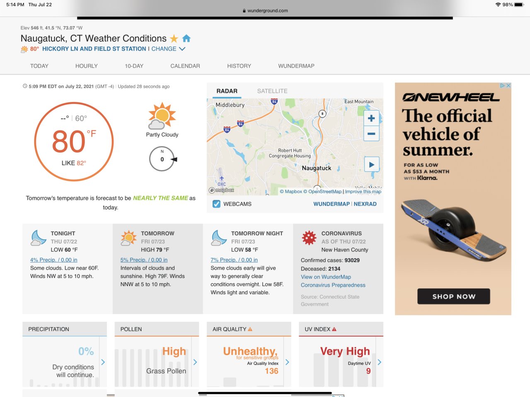Click the Middlebury label on the map

[230, 105]
